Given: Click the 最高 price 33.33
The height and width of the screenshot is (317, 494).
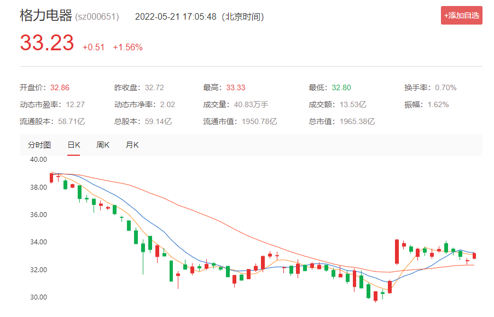Looking at the screenshot, I should [x=235, y=87].
